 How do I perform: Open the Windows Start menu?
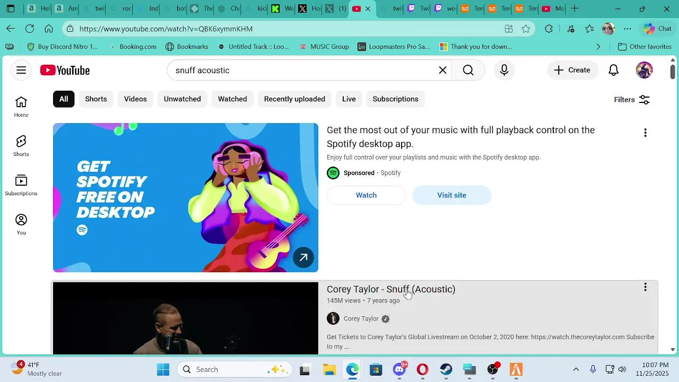(x=163, y=369)
